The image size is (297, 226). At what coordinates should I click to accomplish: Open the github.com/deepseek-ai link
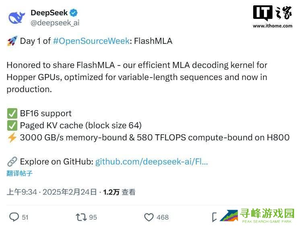(x=151, y=162)
